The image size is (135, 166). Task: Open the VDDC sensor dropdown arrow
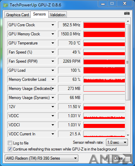(53, 116)
